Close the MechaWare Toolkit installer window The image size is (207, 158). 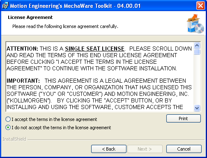tap(200, 6)
